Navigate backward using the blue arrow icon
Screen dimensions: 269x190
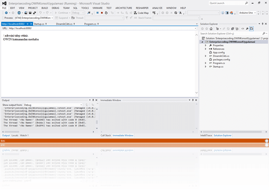click(6, 13)
